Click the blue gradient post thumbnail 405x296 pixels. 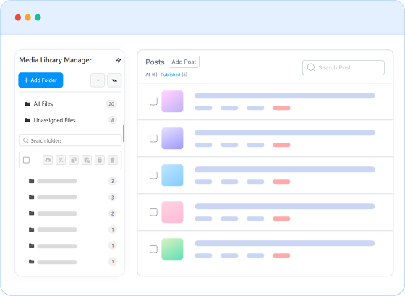coord(172,175)
